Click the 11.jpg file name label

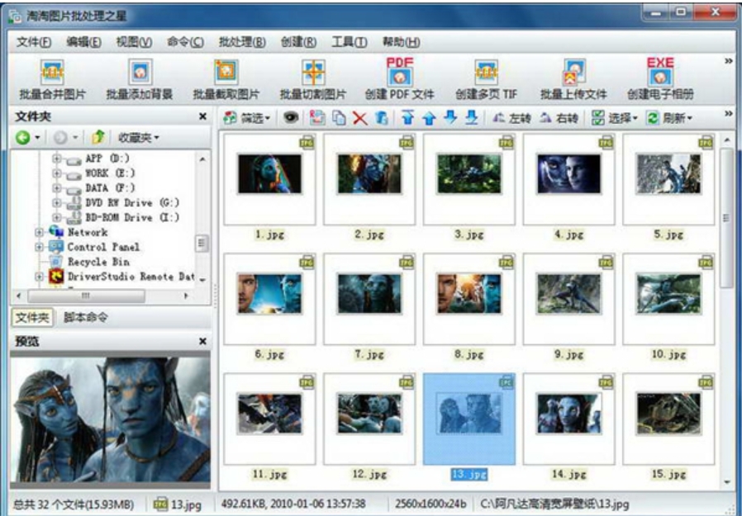(269, 474)
